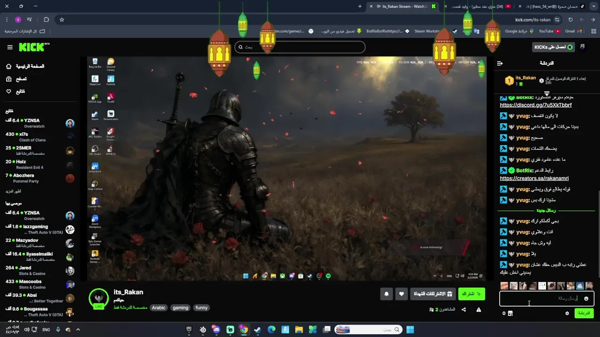The image size is (600, 337).
Task: Click first emote in quick emote row
Action: pos(504,286)
